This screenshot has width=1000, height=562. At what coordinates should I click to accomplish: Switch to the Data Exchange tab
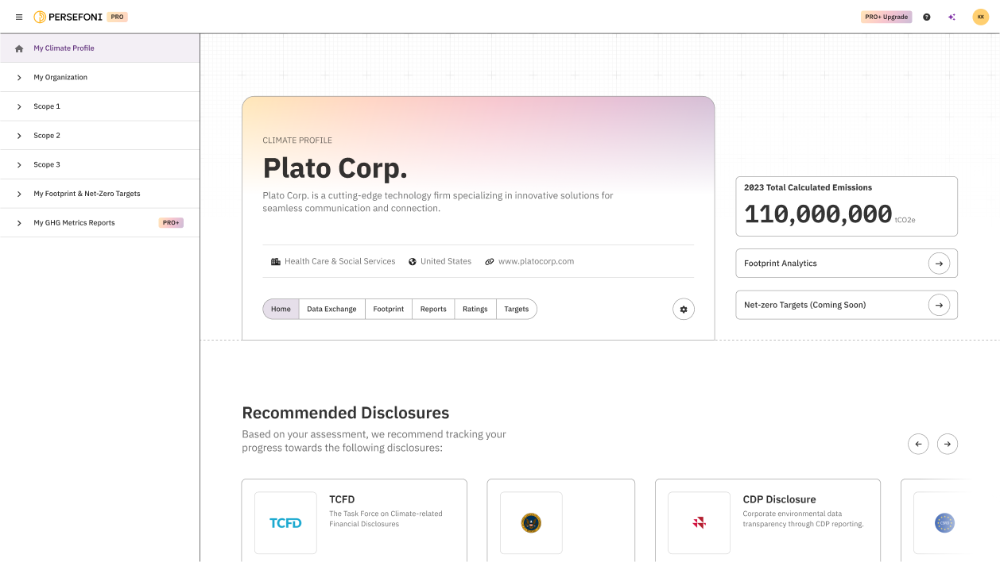pyautogui.click(x=331, y=309)
